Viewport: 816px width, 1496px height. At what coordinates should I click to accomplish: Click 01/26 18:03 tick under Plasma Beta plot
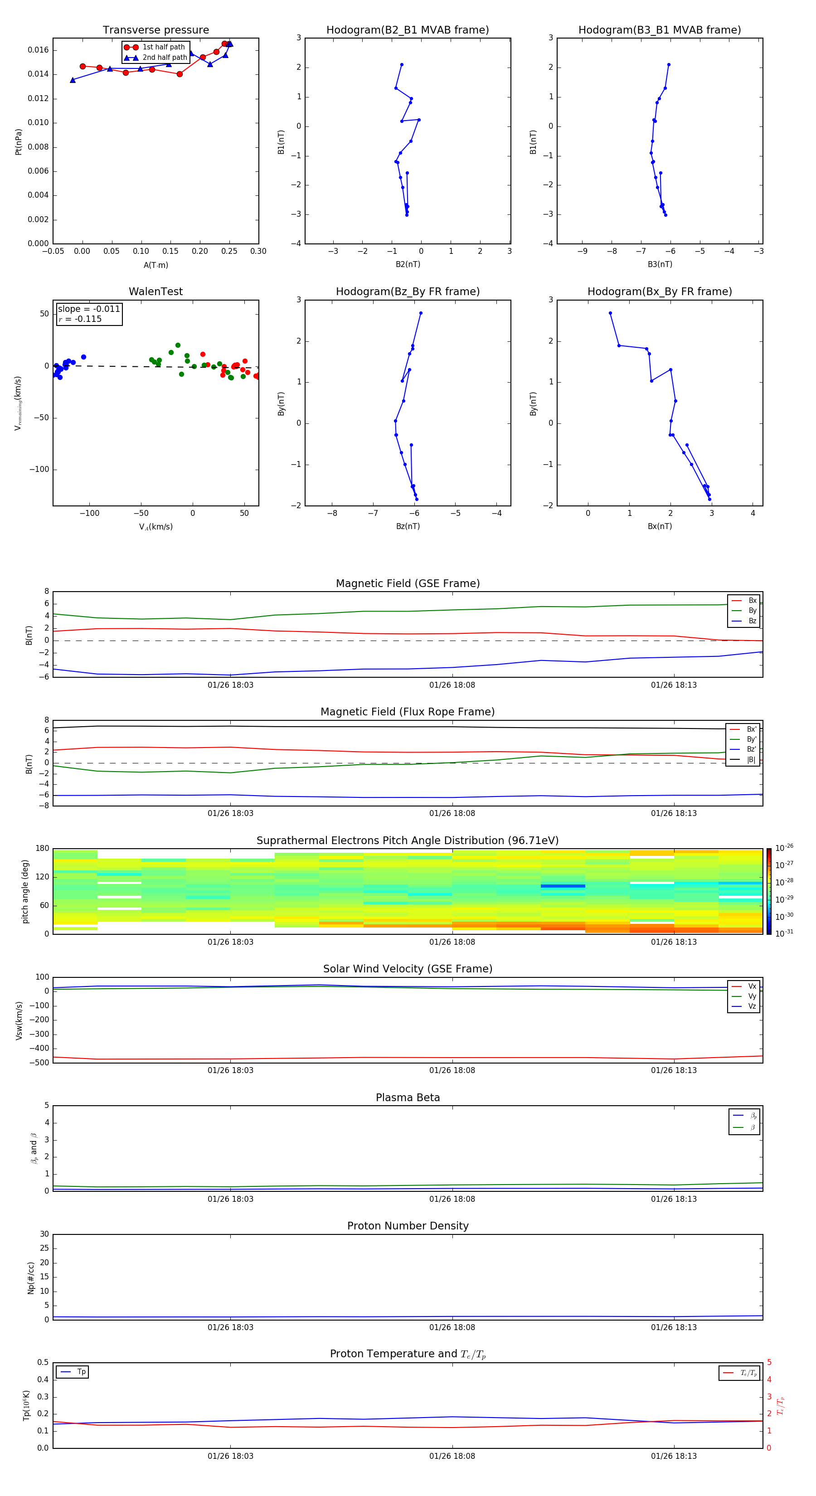(231, 1199)
